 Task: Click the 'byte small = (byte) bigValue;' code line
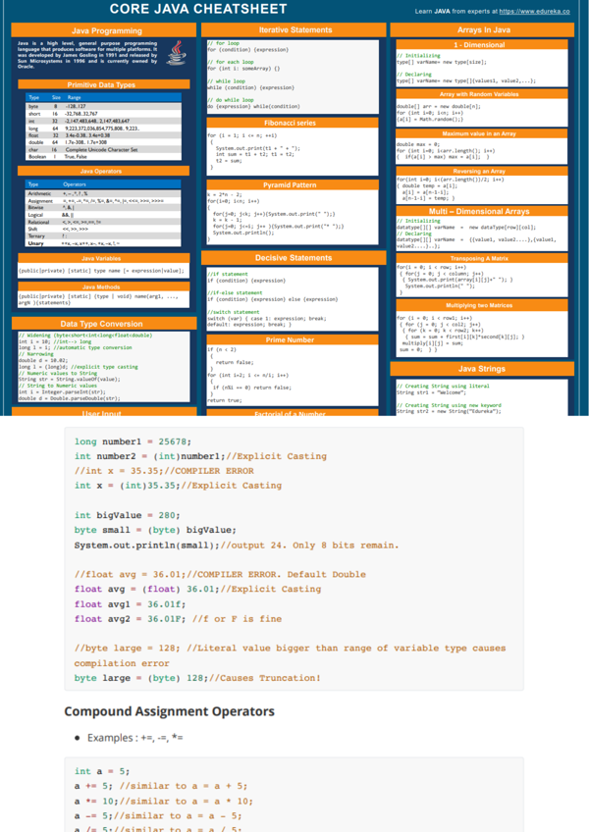(155, 530)
